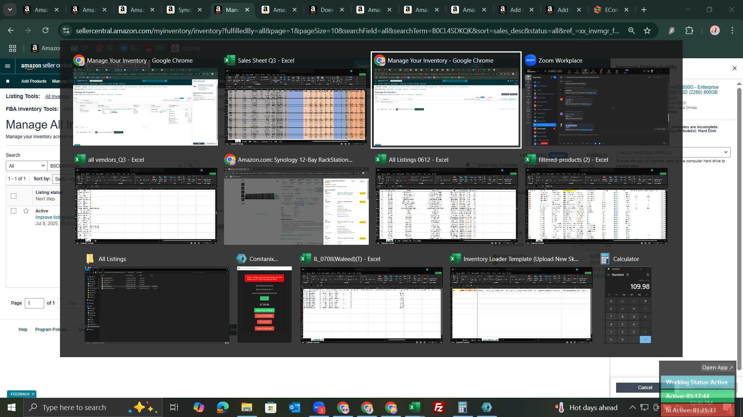This screenshot has width=743, height=417.
Task: Click the page number input field
Action: [34, 303]
